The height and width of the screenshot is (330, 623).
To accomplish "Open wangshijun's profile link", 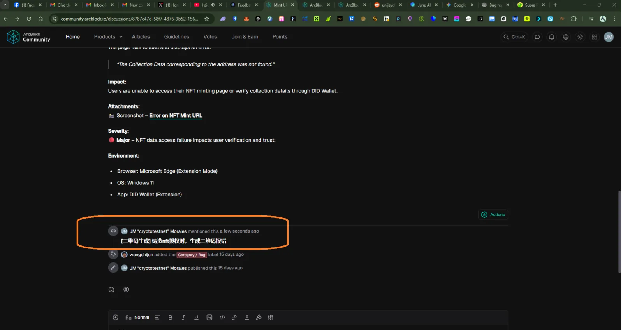I will 141,255.
